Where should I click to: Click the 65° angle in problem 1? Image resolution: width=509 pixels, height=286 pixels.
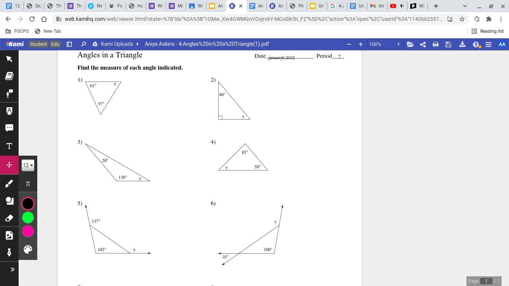point(93,86)
